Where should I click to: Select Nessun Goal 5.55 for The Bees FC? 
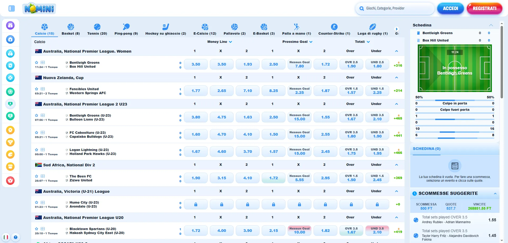(x=300, y=178)
